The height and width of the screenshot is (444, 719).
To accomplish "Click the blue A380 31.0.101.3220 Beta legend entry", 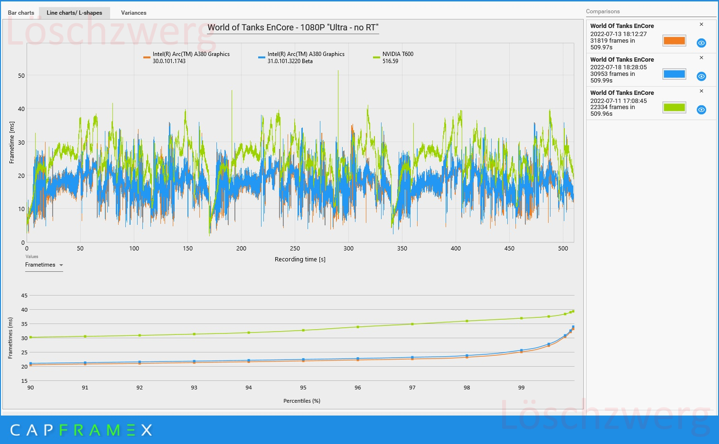I will point(301,57).
